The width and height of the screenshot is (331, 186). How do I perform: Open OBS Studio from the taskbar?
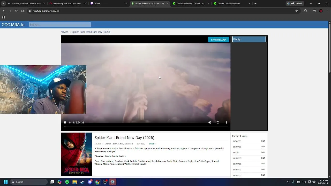pos(105,182)
